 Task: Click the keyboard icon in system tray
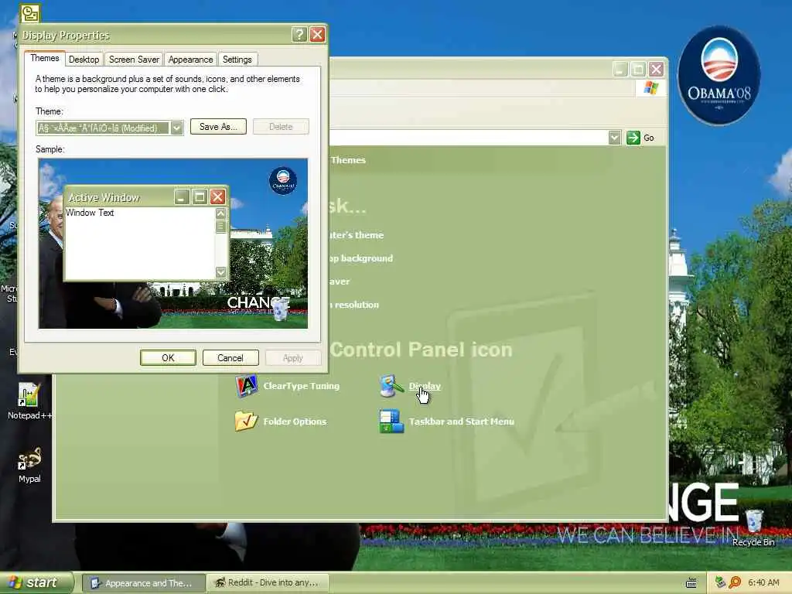coord(691,583)
